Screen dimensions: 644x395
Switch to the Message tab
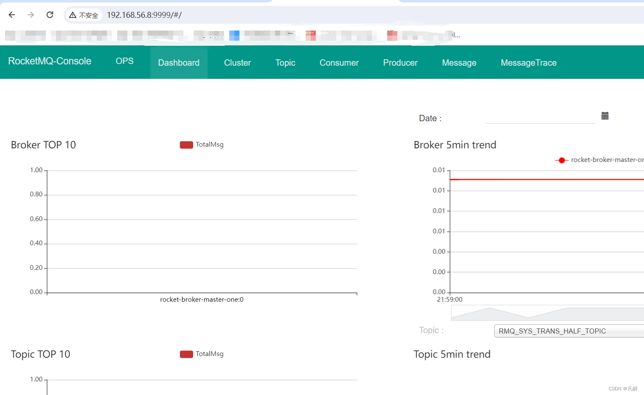459,63
